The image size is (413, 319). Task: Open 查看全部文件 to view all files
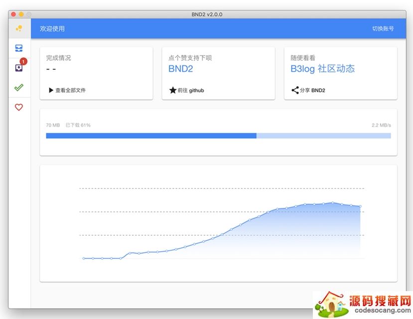71,90
